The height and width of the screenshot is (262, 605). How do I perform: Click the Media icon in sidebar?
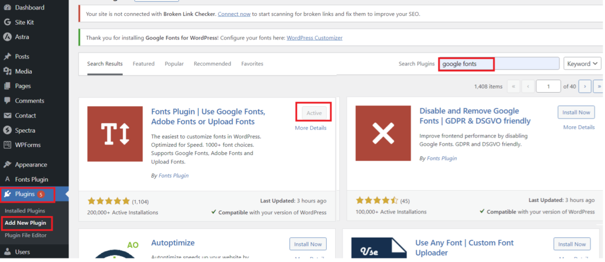click(7, 71)
